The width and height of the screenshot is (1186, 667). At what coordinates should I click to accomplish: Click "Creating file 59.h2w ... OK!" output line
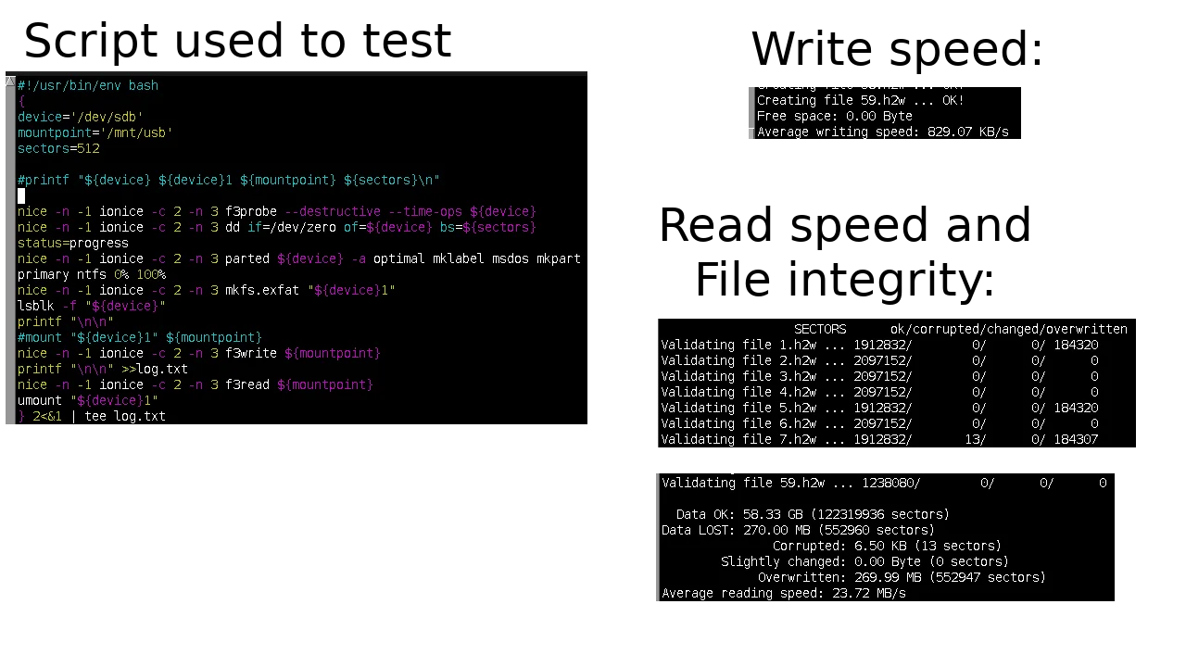click(861, 100)
